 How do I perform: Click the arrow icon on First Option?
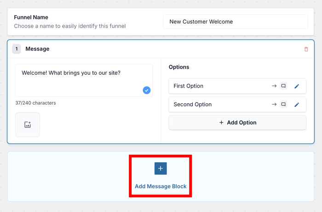coord(274,86)
